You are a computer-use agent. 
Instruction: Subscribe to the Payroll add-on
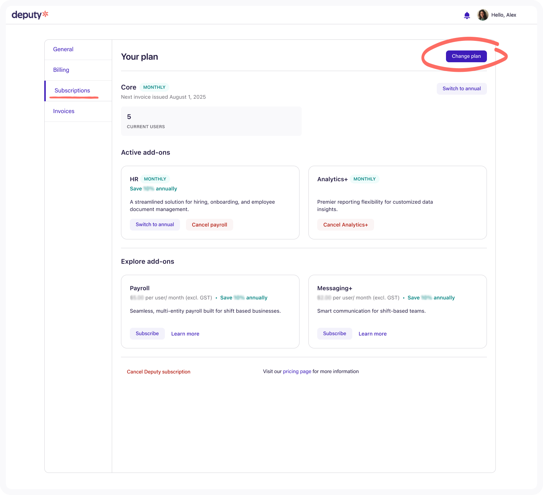coord(147,334)
